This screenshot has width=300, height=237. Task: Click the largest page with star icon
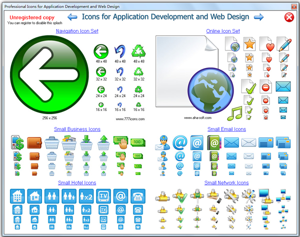click(x=249, y=44)
